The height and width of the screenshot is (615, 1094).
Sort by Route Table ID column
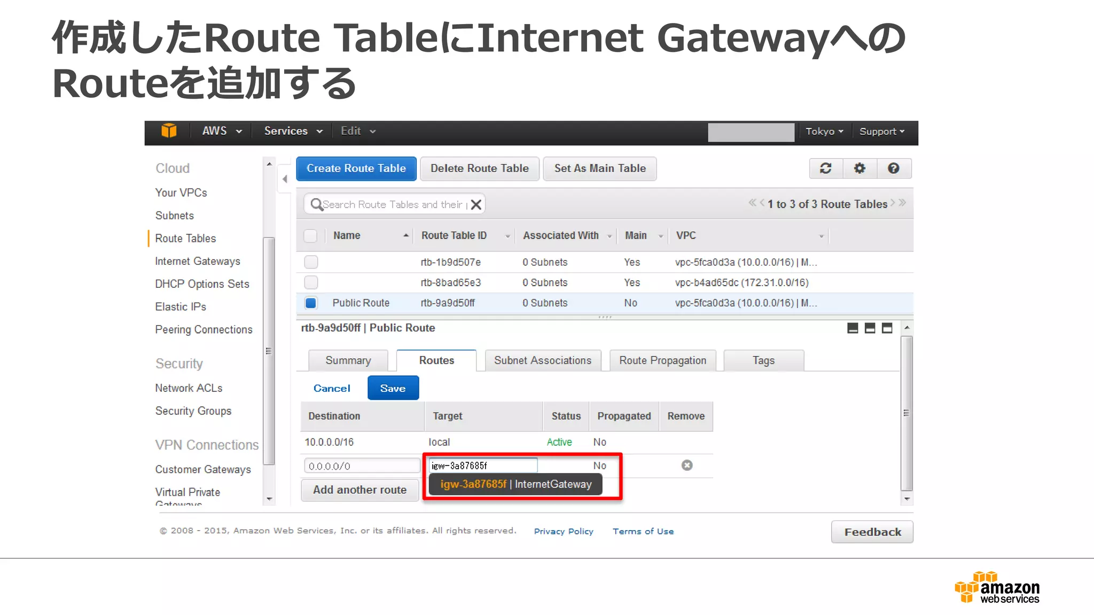point(465,235)
